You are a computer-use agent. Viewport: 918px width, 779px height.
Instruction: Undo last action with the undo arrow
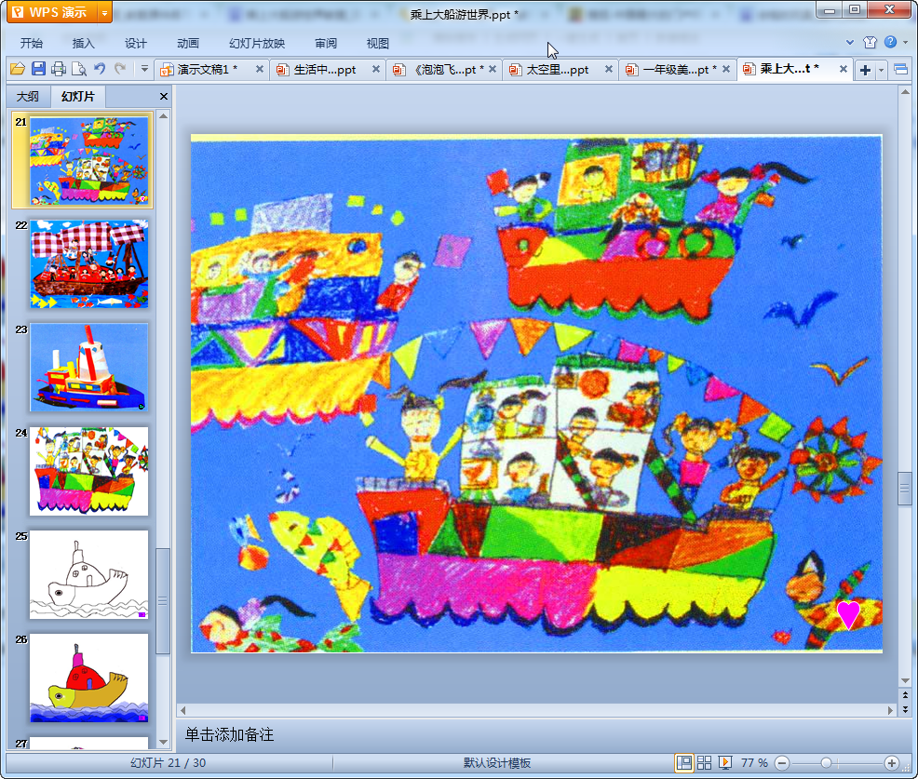[x=100, y=69]
